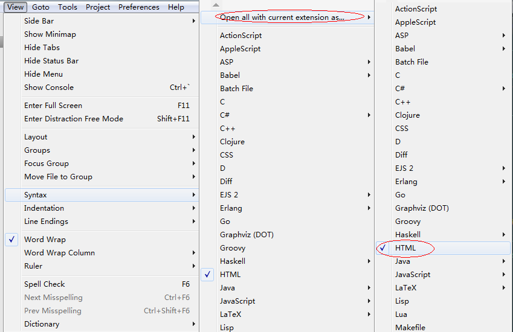Pick Graphviz (DOT) in middle syntax list
This screenshot has height=332, width=513.
pyautogui.click(x=287, y=235)
